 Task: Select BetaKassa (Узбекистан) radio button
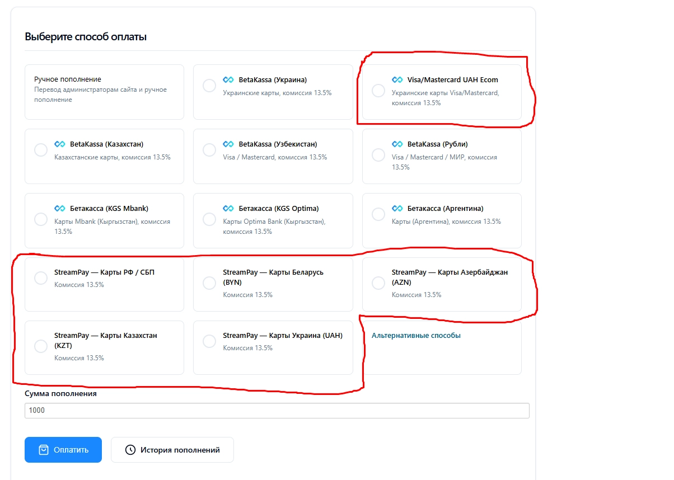[x=209, y=150]
